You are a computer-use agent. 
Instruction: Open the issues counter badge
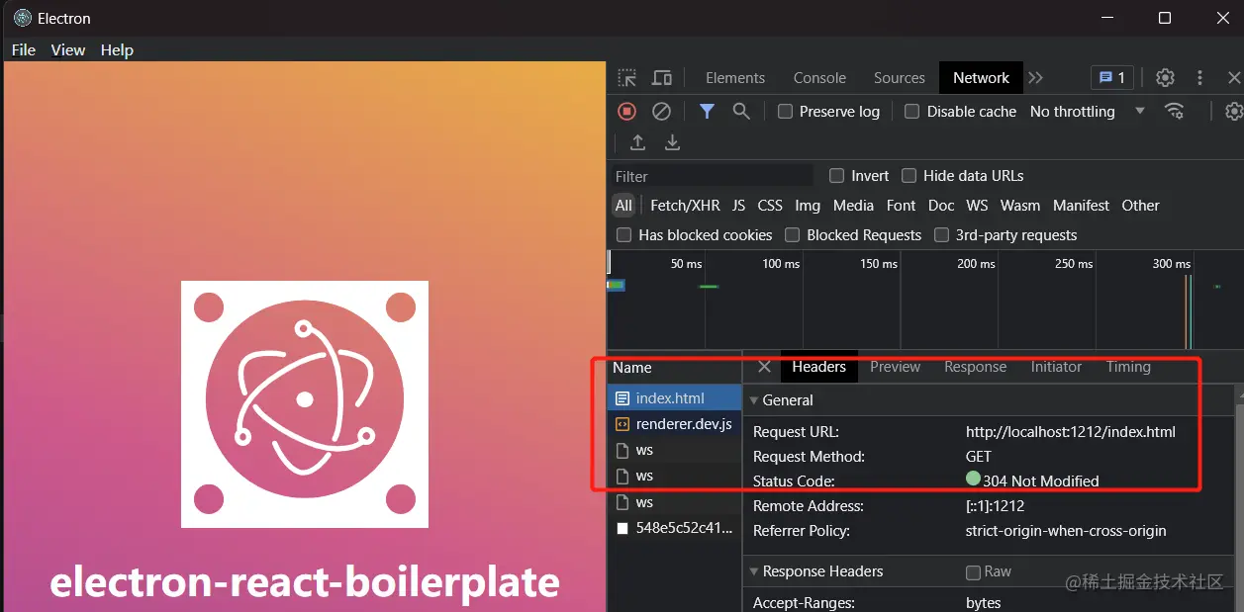pyautogui.click(x=1112, y=78)
